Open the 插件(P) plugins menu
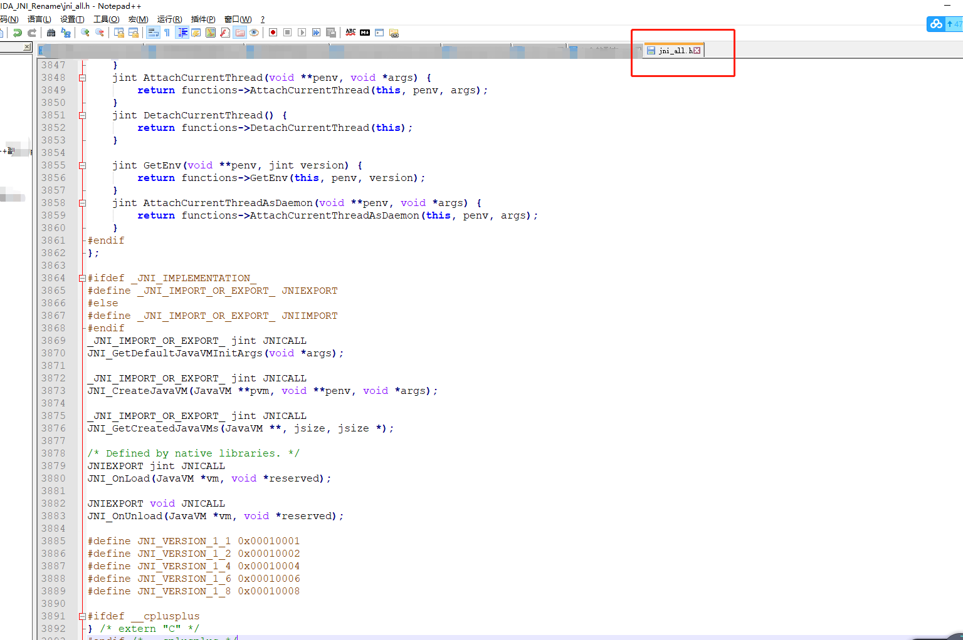 (203, 19)
